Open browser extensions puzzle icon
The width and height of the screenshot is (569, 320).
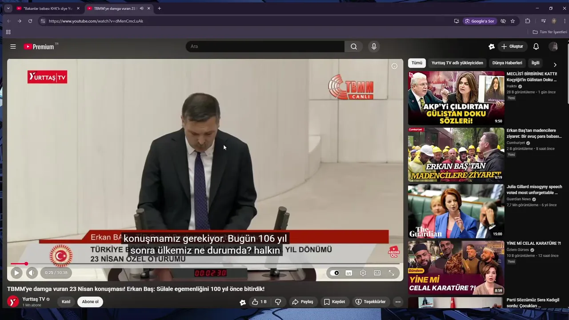[x=528, y=21]
